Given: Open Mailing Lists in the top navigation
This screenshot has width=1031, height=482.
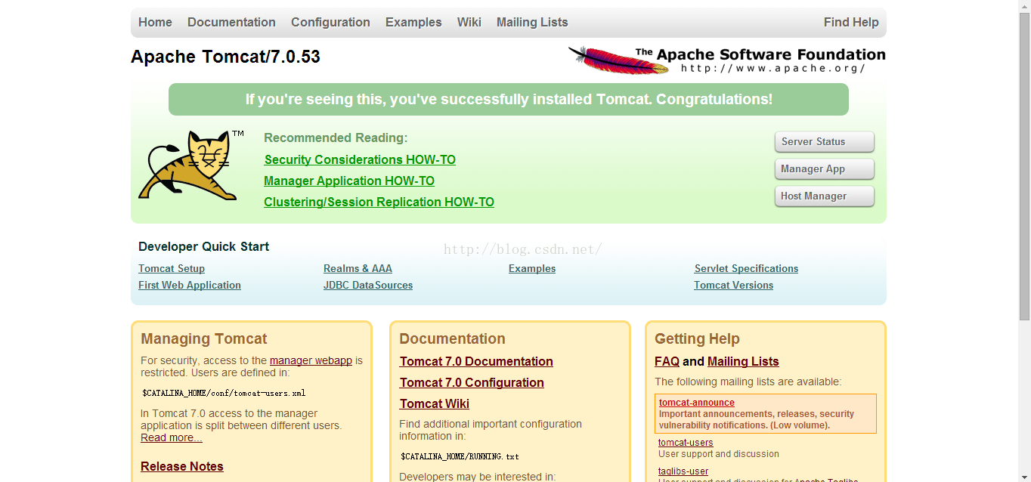Looking at the screenshot, I should point(532,22).
